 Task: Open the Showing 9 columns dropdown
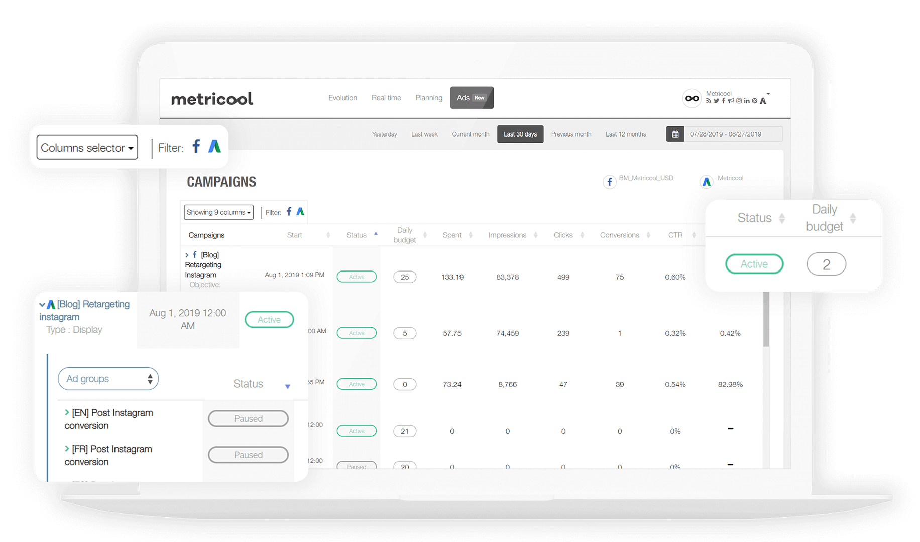point(218,212)
